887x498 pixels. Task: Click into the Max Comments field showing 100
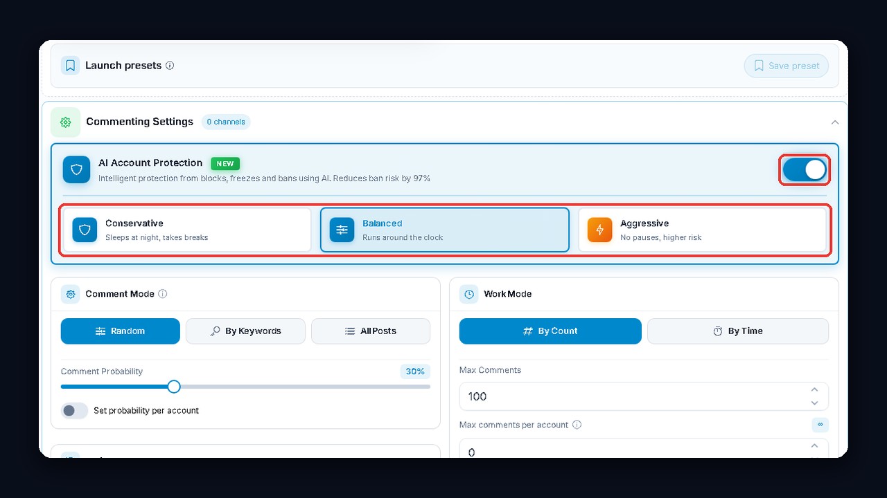(644, 396)
